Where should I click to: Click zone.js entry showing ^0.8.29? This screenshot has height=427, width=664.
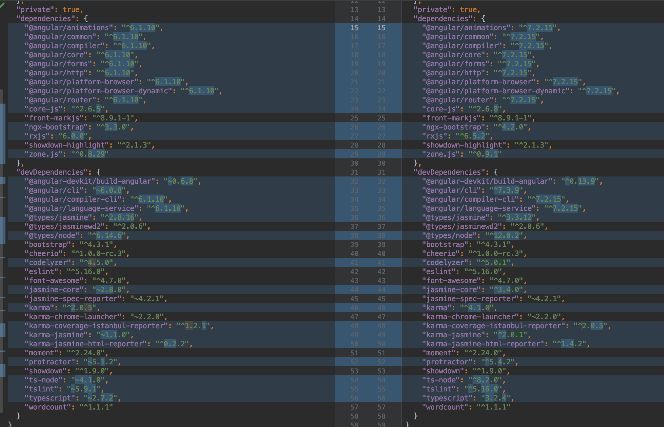click(67, 154)
